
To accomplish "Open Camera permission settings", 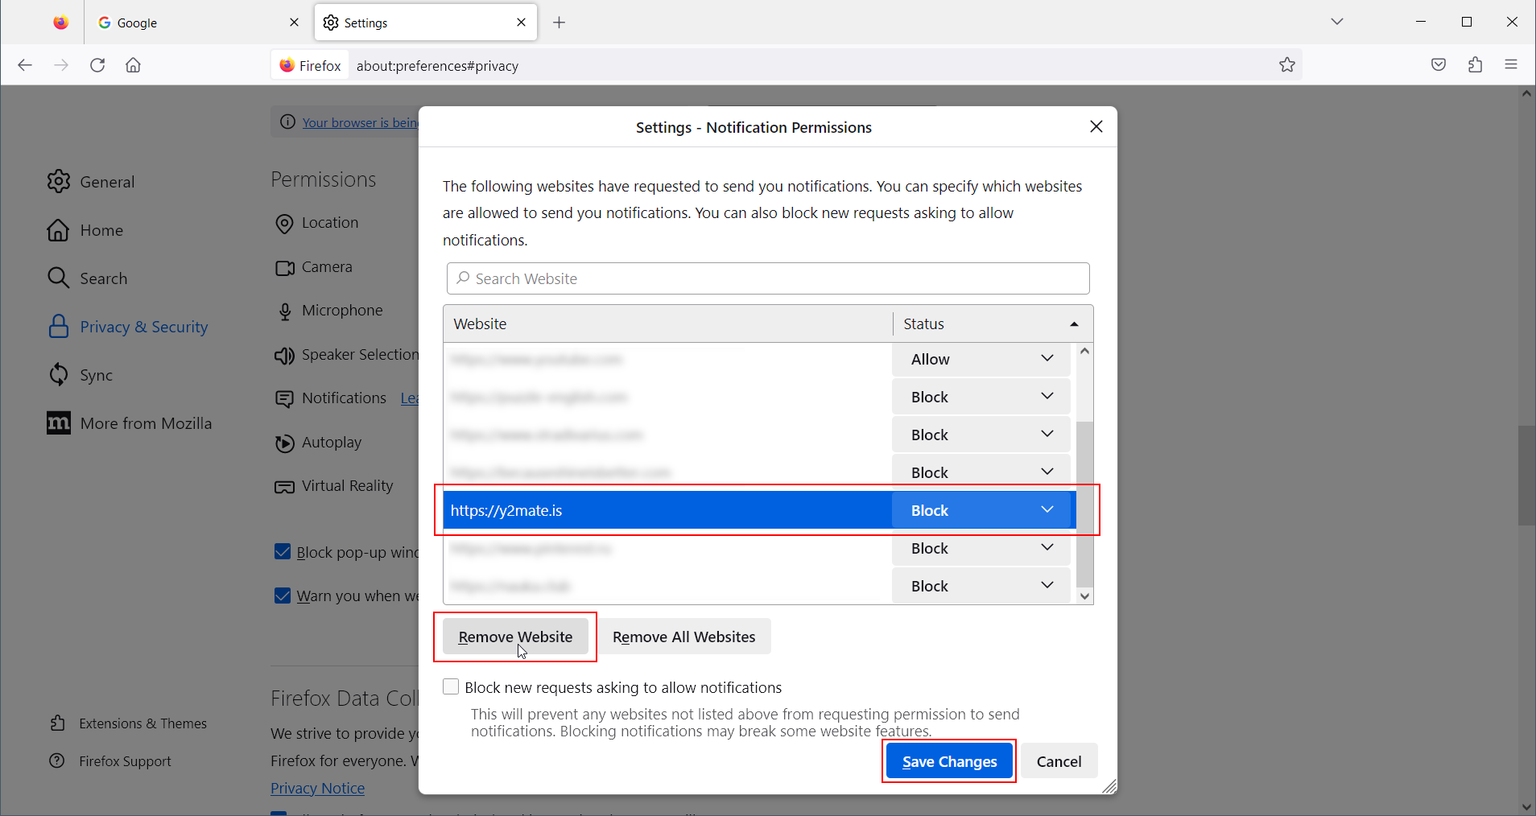I will click(326, 266).
